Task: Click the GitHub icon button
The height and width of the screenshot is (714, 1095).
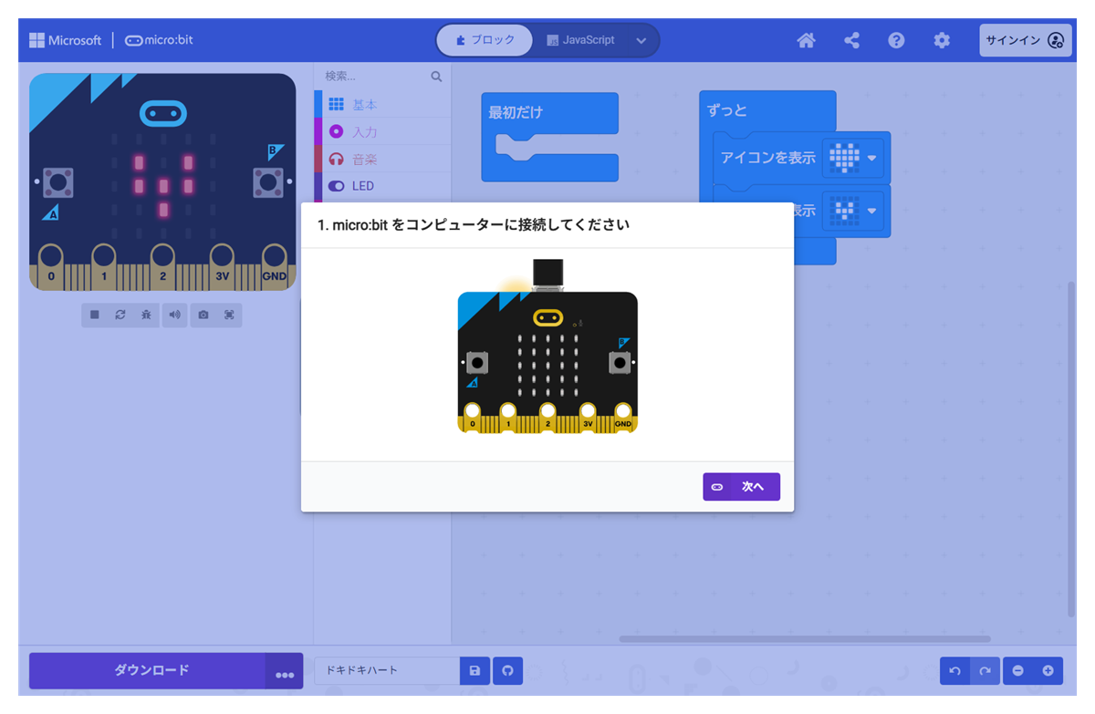Action: pos(508,670)
